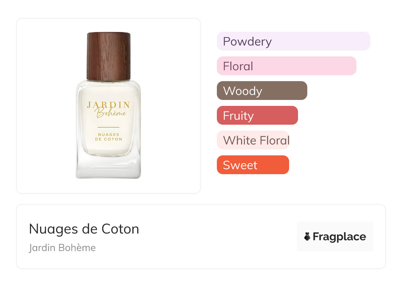Click the Jardin Bohème brand subtitle
Viewport: 402px width, 285px height.
click(x=62, y=248)
